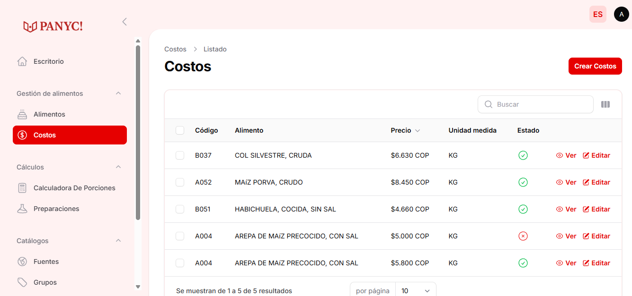Open Preparaciones from the sidebar
Screen dimensions: 632x296
coord(56,209)
